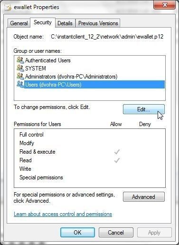This screenshot has height=245, width=179.
Task: Click the Read & execute permission row
Action: click(90, 152)
